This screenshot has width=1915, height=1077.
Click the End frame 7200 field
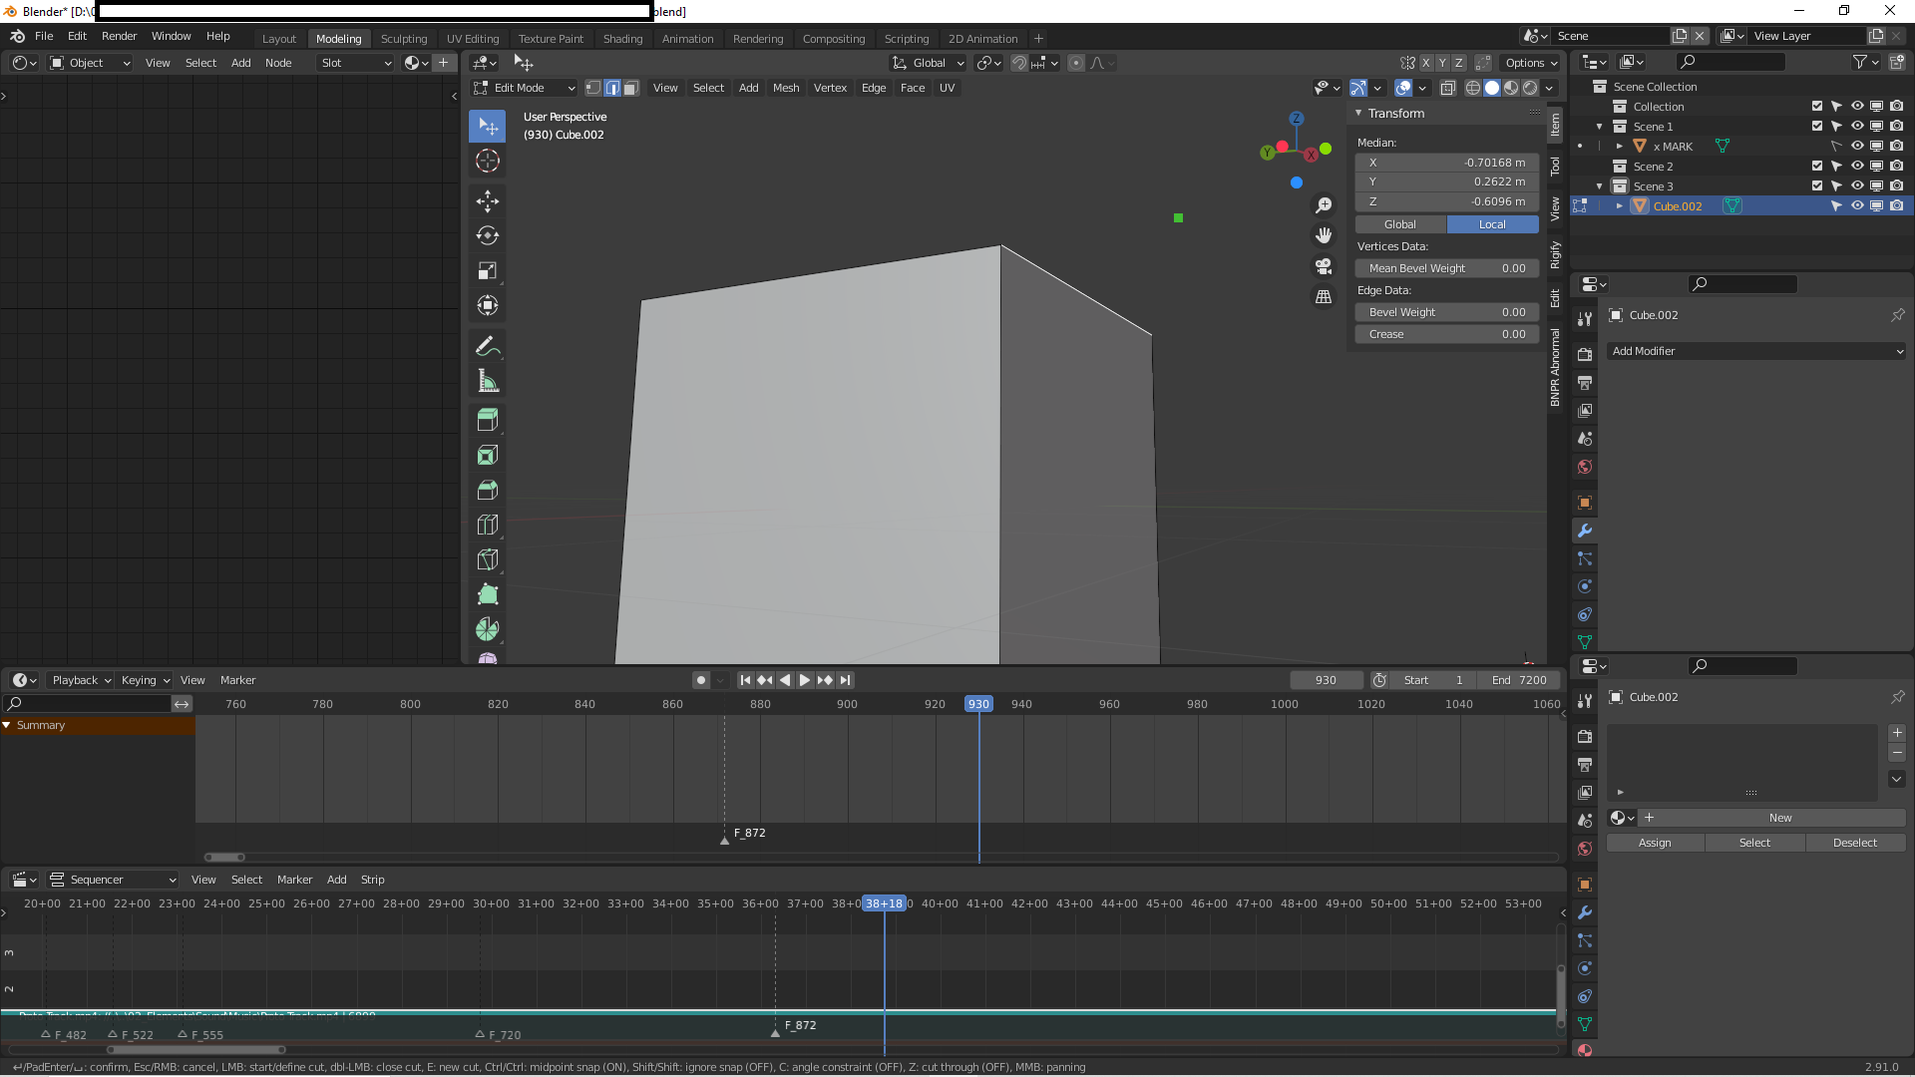point(1519,680)
